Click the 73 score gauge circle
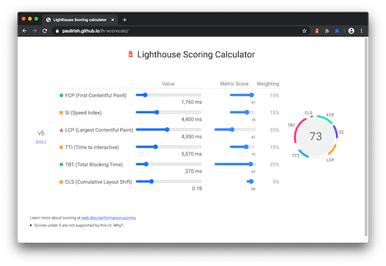The width and height of the screenshot is (386, 266). pyautogui.click(x=315, y=136)
